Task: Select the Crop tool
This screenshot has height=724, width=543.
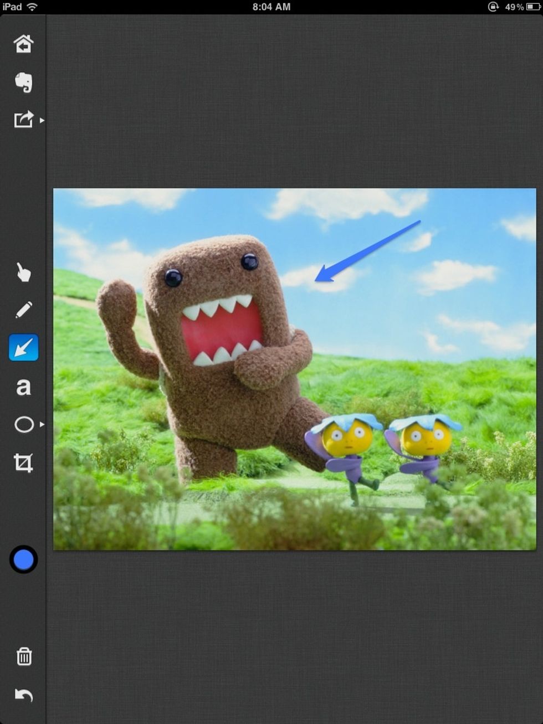Action: (23, 464)
